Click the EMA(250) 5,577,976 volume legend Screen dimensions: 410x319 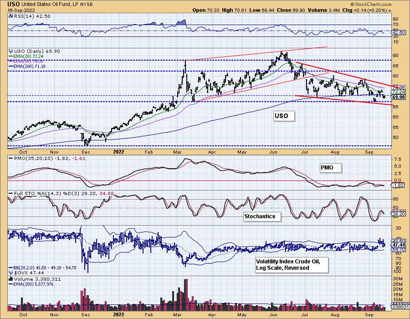[x=31, y=284]
